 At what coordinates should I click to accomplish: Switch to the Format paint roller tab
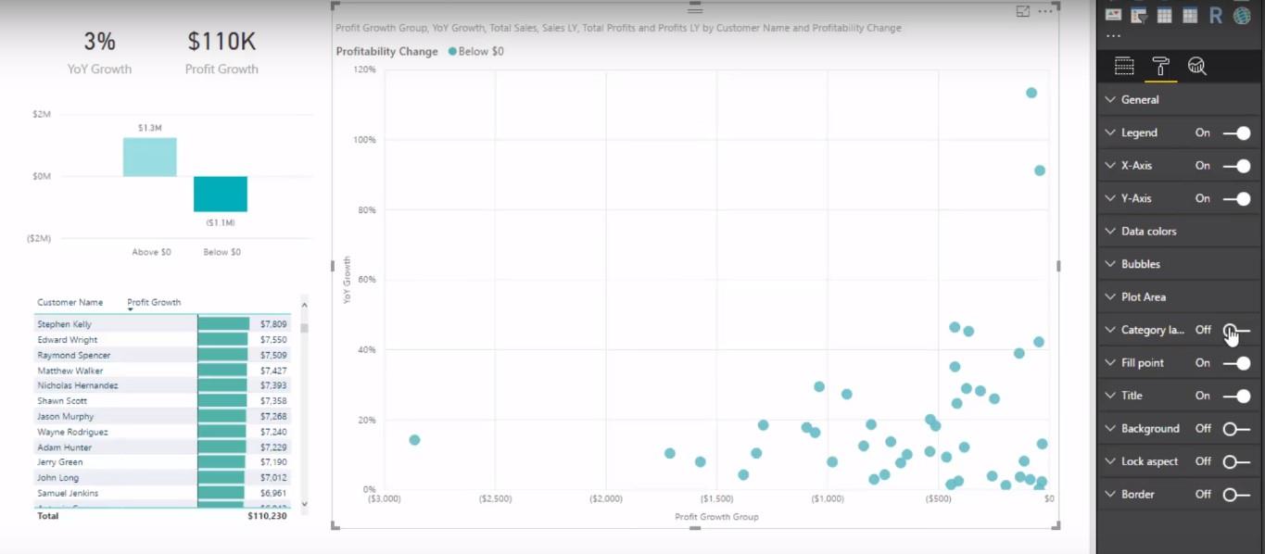click(x=1160, y=66)
